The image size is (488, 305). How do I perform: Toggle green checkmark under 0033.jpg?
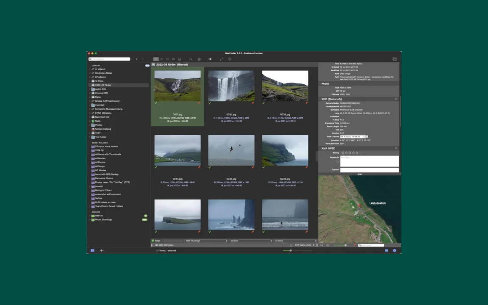click(263, 103)
